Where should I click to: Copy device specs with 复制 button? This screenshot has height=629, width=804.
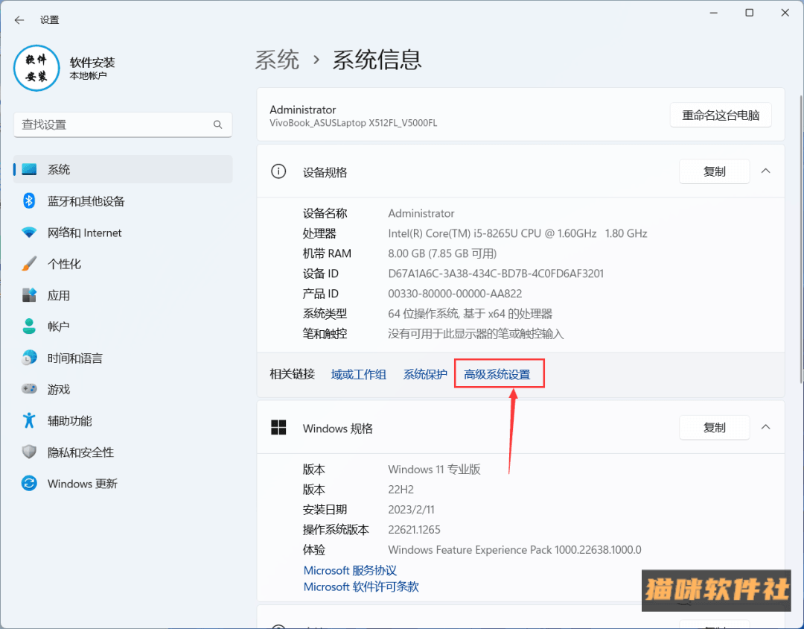tap(714, 171)
